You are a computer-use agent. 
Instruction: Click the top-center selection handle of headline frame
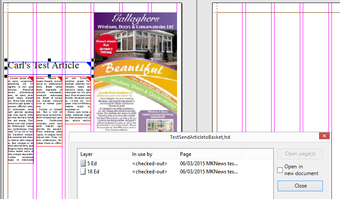(x=50, y=60)
